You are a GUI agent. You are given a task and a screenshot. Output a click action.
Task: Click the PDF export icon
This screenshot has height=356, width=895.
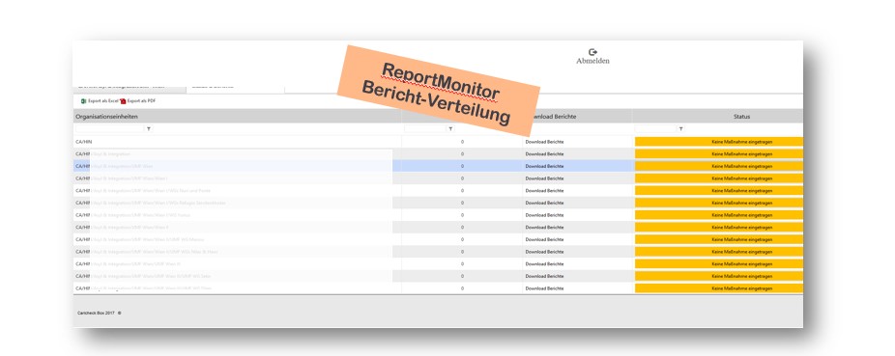coord(123,101)
